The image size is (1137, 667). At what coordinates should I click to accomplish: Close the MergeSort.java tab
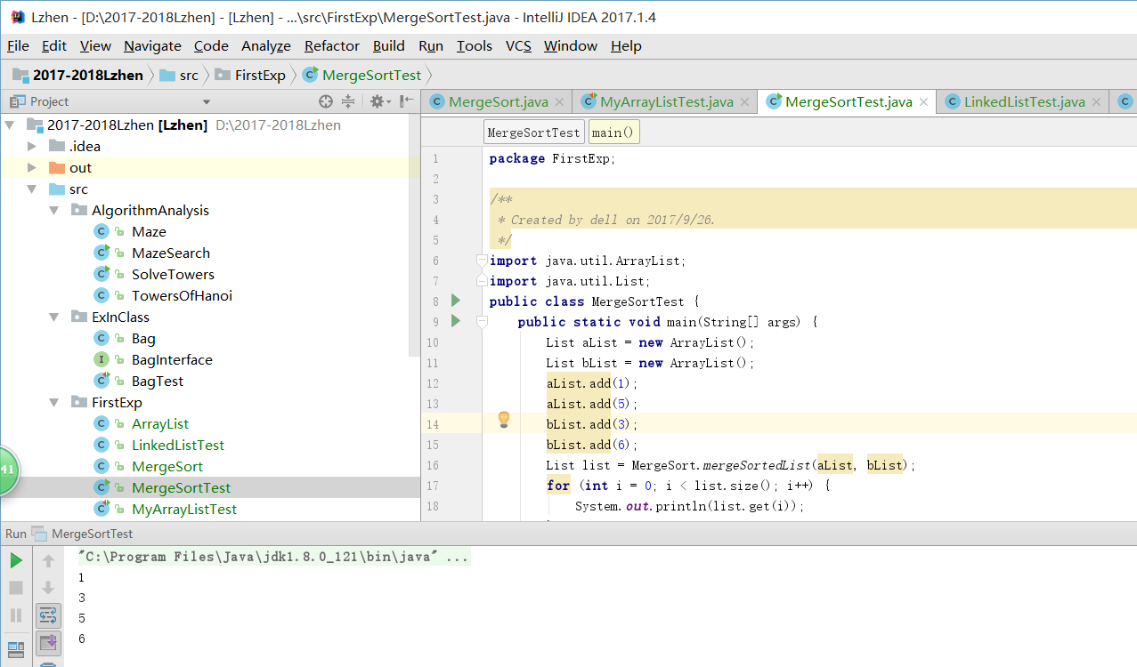coord(560,102)
